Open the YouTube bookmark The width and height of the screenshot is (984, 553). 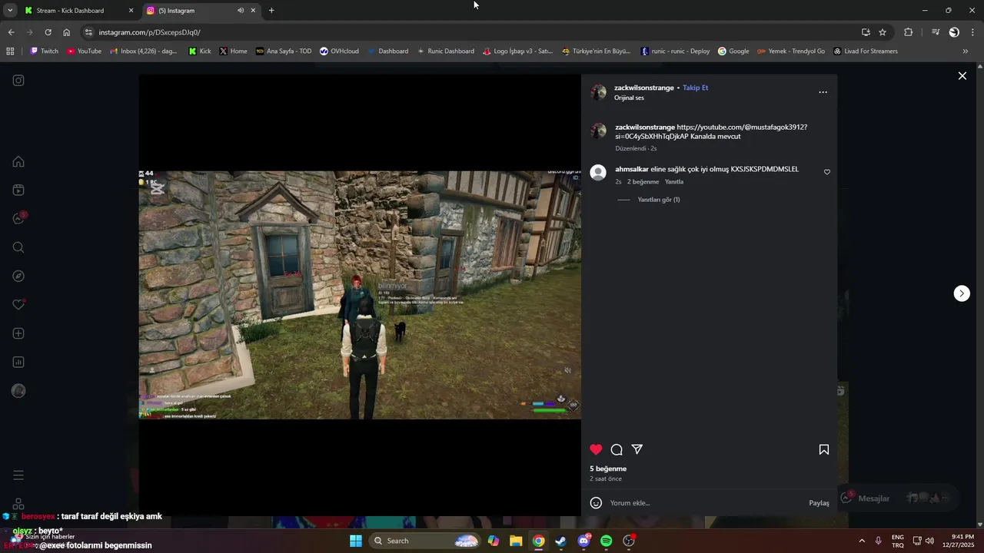point(84,51)
